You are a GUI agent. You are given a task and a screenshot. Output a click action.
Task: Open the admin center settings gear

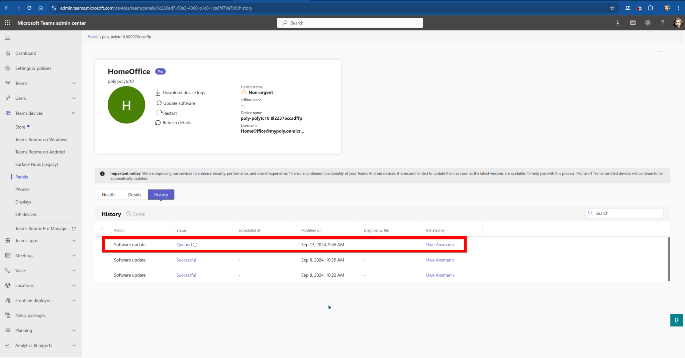pyautogui.click(x=648, y=23)
